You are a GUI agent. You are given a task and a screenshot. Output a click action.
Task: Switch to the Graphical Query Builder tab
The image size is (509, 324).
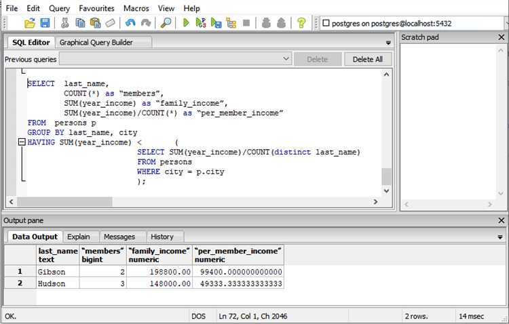coord(95,42)
